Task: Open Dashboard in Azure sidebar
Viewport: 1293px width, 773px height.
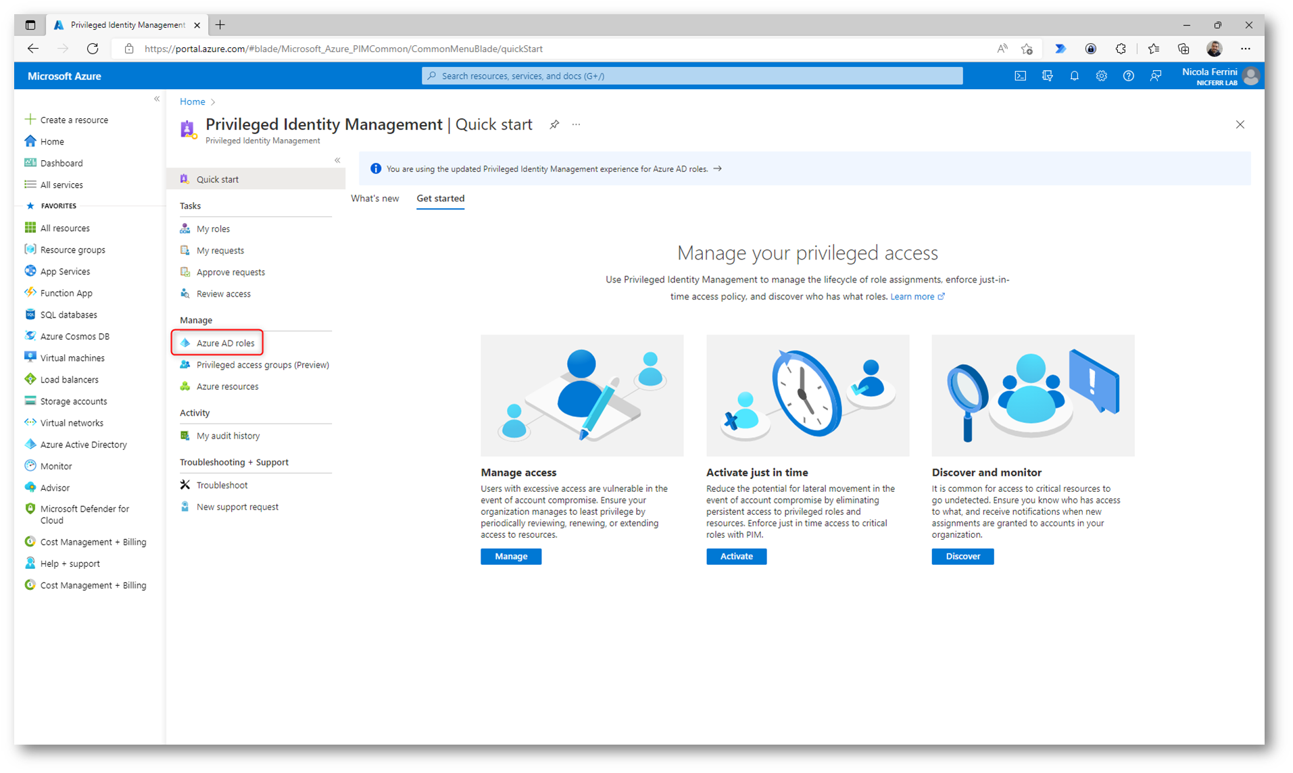Action: (61, 163)
